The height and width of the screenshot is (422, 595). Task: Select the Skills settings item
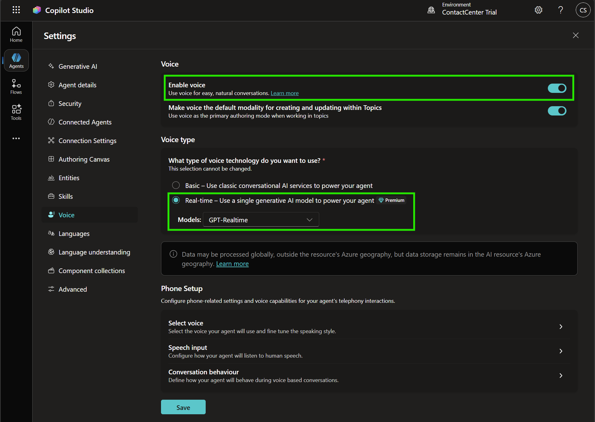coord(90,196)
